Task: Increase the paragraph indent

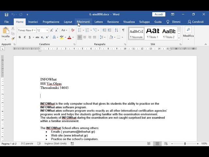Action: [x=109, y=30]
